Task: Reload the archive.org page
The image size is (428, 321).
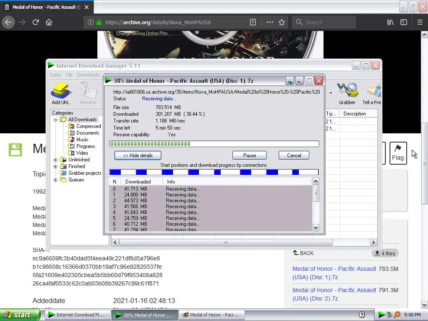Action: 36,22
